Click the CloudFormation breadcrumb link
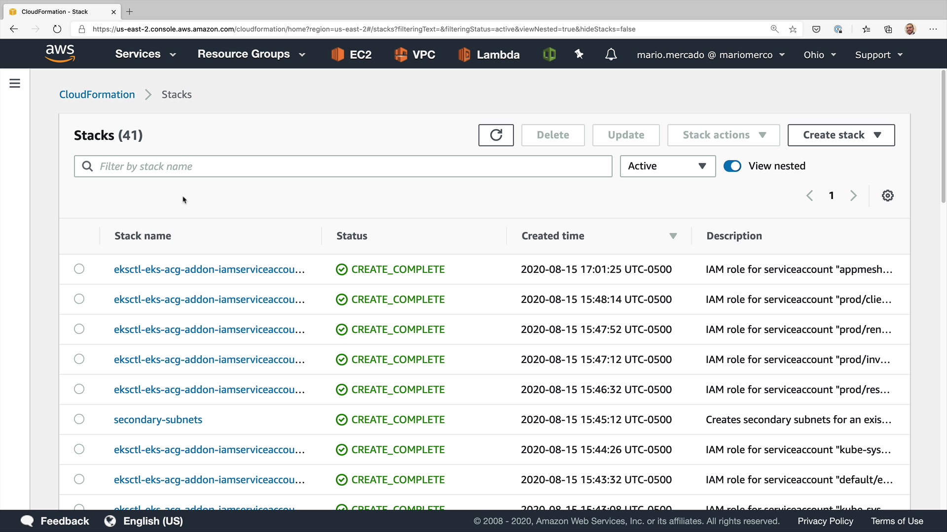This screenshot has width=947, height=532. point(97,95)
